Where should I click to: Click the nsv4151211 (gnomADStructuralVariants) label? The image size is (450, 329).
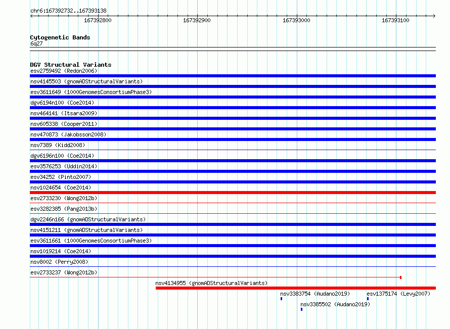(x=86, y=230)
